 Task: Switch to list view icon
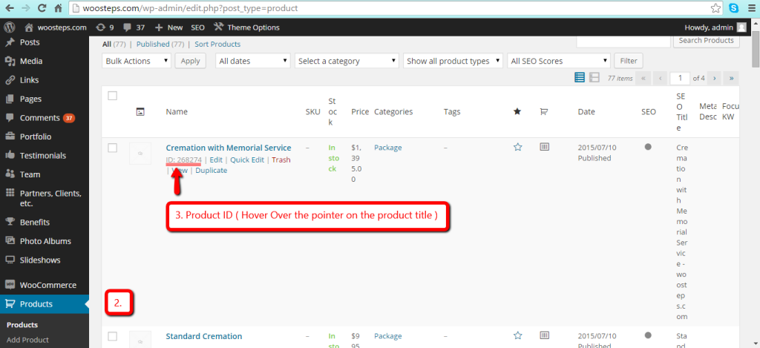579,78
